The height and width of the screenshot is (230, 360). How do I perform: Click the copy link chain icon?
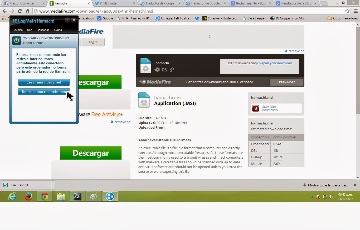[x=172, y=70]
